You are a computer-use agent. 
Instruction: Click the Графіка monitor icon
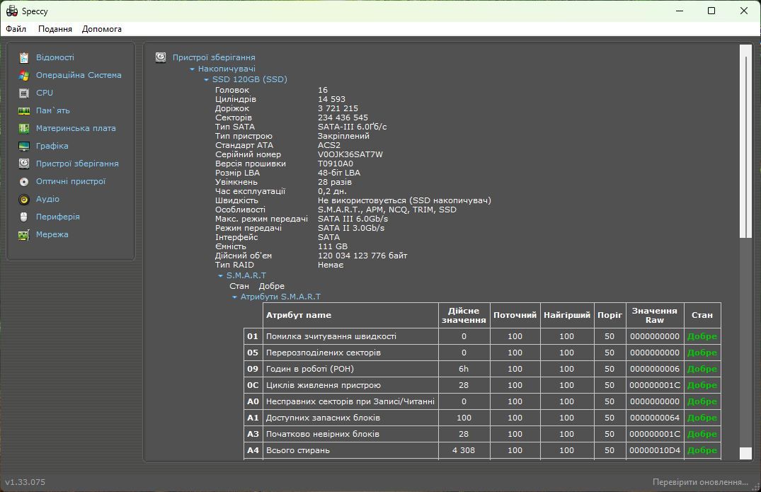[x=24, y=146]
